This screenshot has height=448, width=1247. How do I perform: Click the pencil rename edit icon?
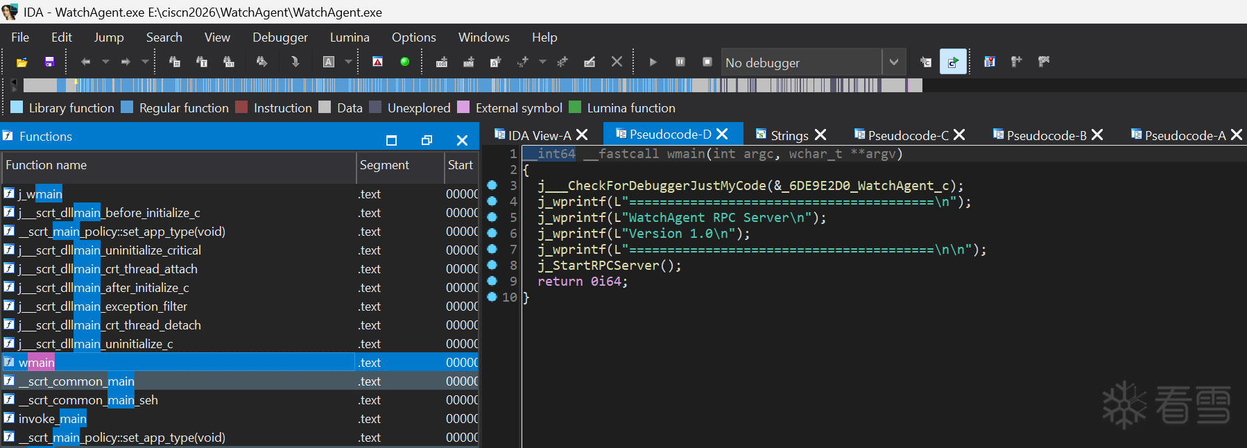pos(590,62)
